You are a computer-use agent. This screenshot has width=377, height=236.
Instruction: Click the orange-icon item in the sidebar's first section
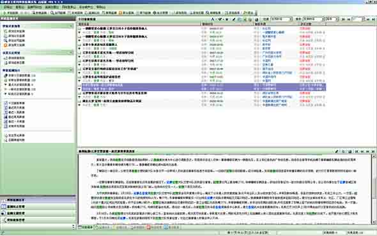coord(14,45)
